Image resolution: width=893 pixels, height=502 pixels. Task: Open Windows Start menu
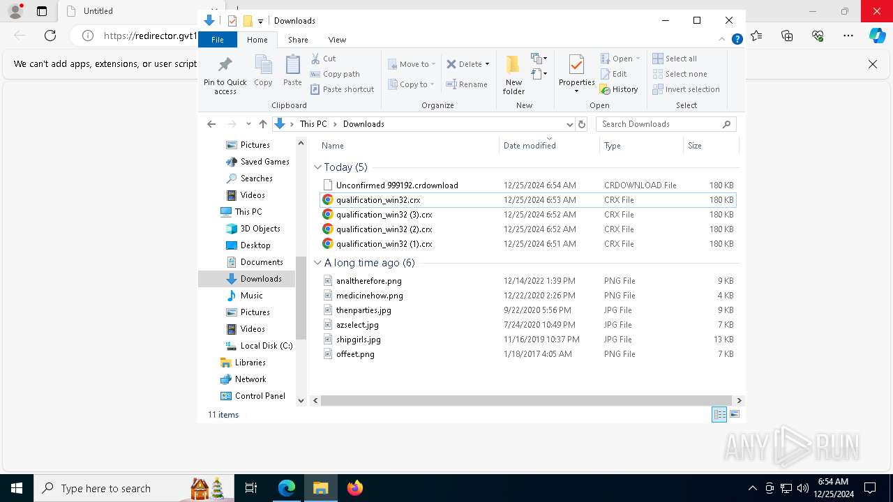17,488
